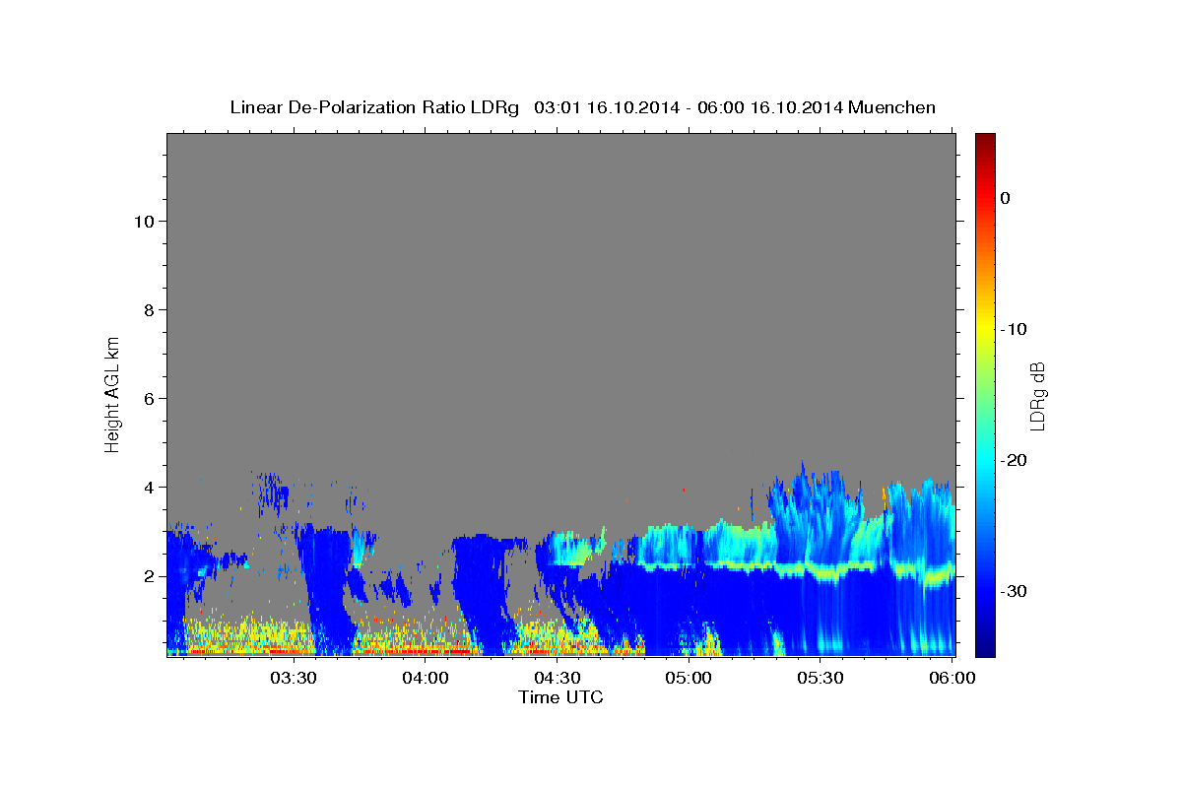This screenshot has height=788, width=1182.
Task: Click the plot title 'Linear De-Polarization Ratio LDRg'
Action: point(374,107)
